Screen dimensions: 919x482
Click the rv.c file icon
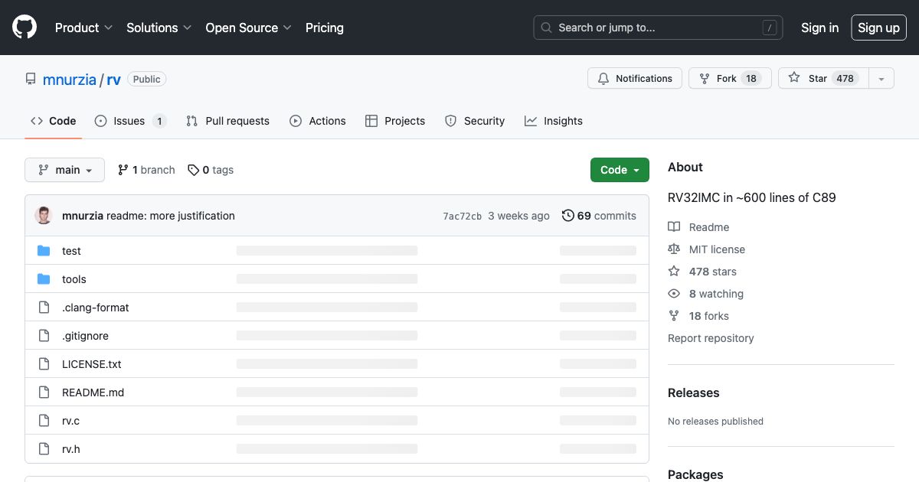44,420
